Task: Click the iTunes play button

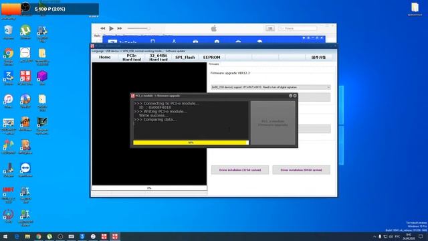Action: tap(111, 28)
